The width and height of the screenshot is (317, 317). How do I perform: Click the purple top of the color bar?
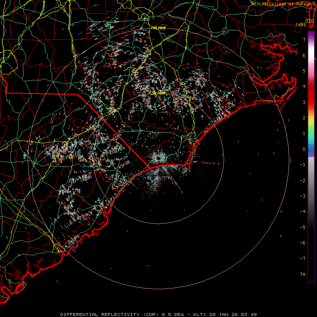pos(311,34)
